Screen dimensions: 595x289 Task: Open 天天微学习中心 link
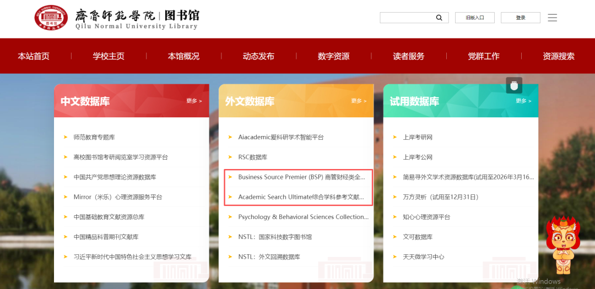(424, 257)
